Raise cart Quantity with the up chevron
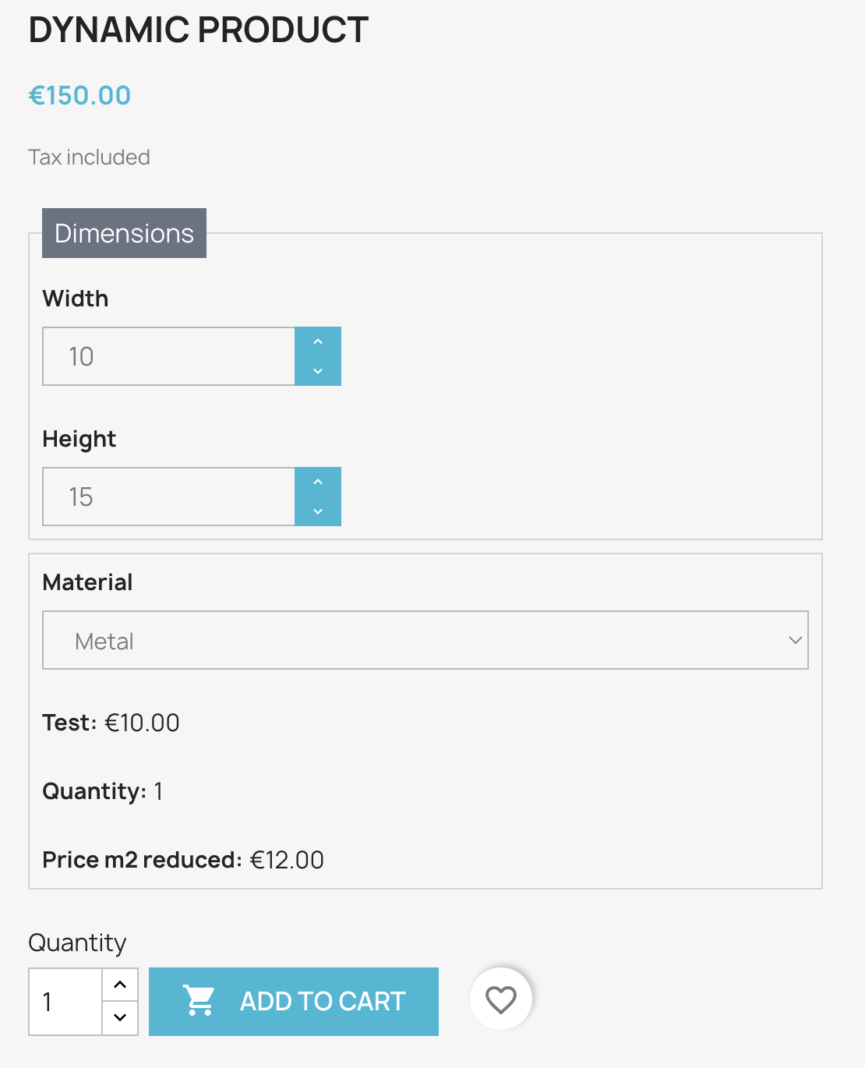This screenshot has height=1068, width=865. point(120,985)
